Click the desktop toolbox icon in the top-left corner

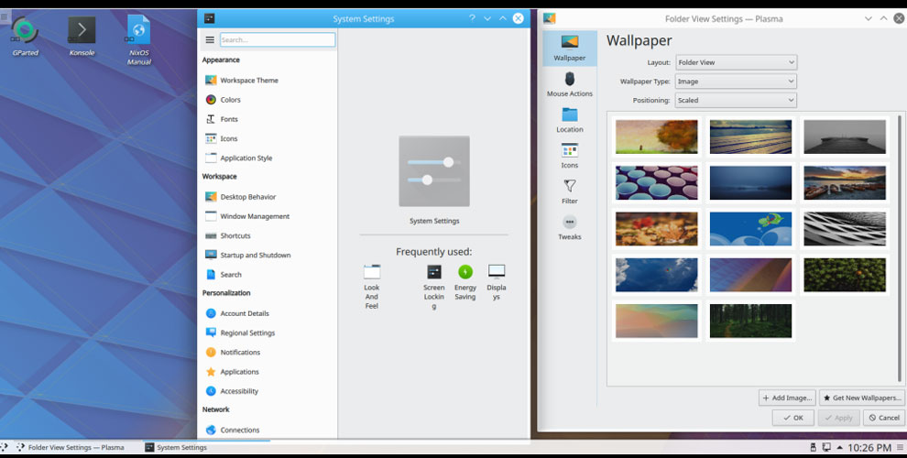point(5,16)
